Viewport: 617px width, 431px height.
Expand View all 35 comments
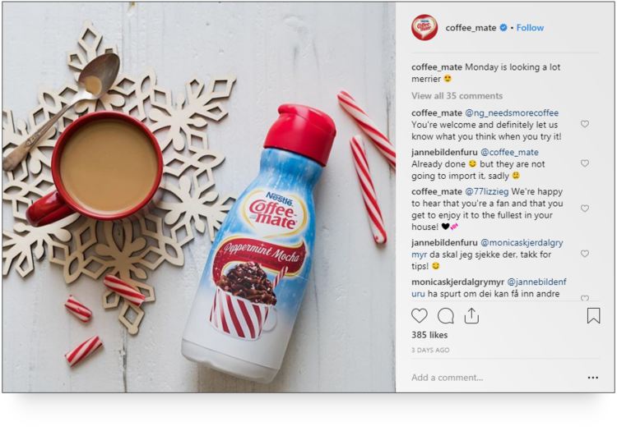tap(457, 96)
